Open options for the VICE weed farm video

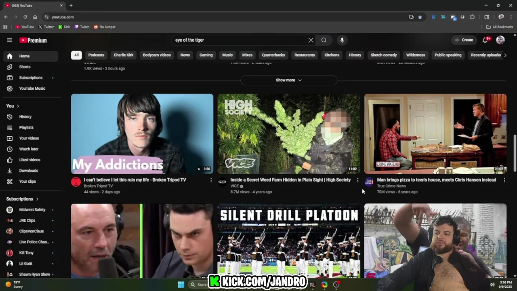click(x=357, y=180)
